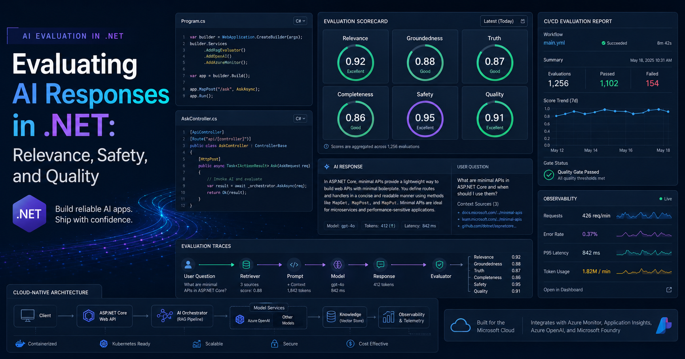Screen dimensions: 685x359
Task: Click the Error Rate 0.37% value
Action: click(x=590, y=234)
